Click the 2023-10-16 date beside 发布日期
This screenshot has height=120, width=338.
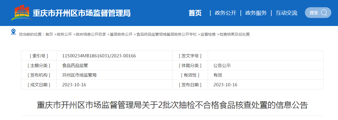coord(225,85)
